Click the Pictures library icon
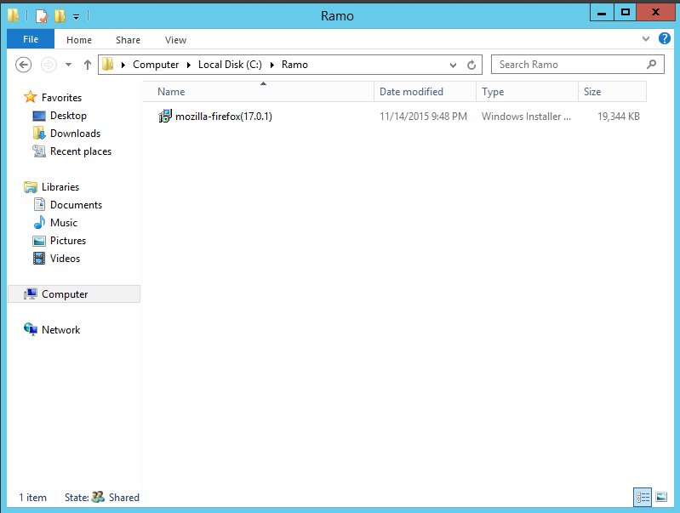The width and height of the screenshot is (680, 513). pos(39,241)
